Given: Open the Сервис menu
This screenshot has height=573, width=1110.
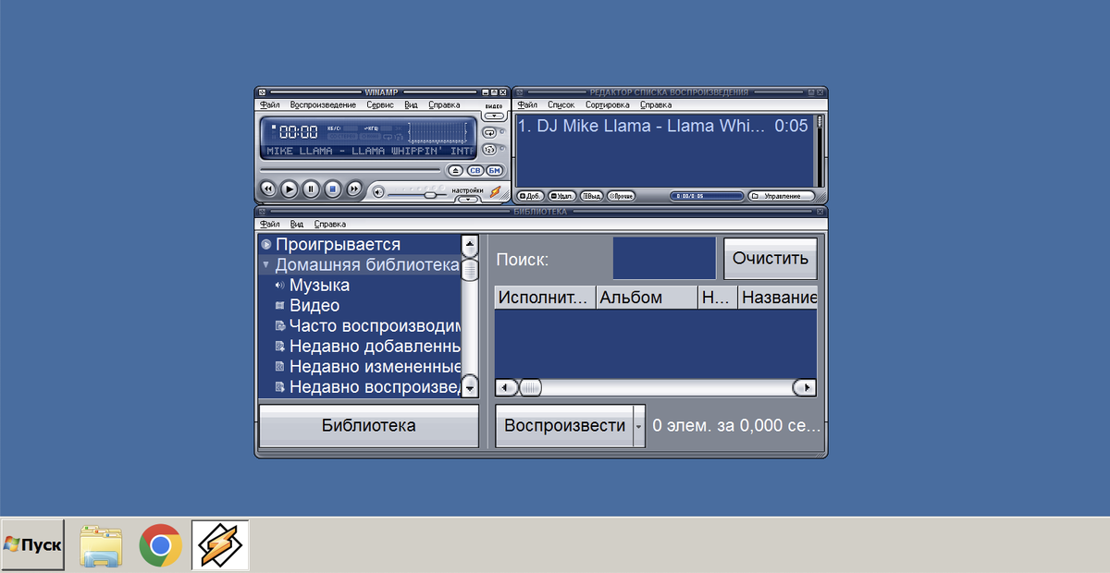Looking at the screenshot, I should [380, 105].
